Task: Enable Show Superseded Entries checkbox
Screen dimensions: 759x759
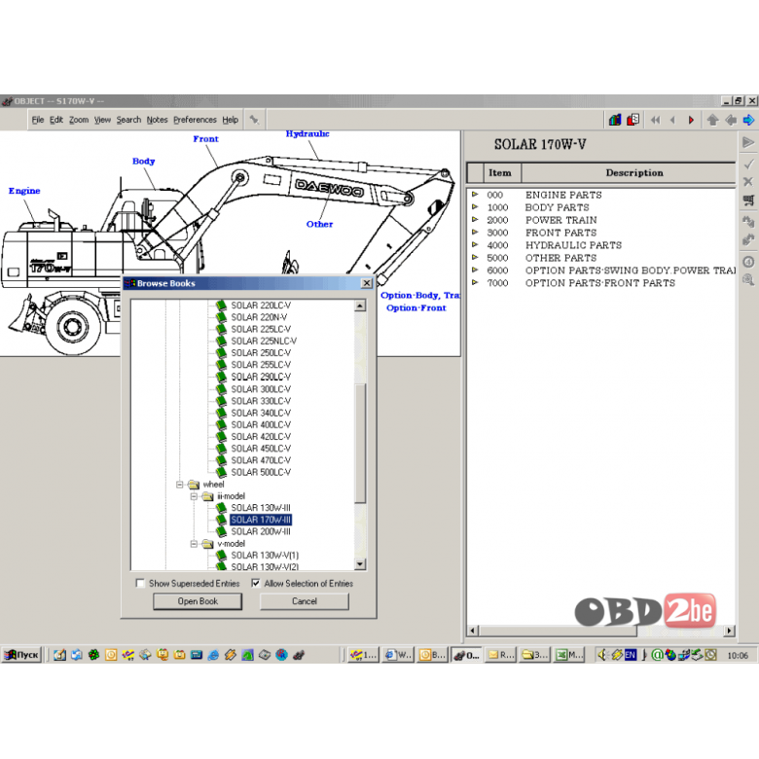Action: click(140, 583)
